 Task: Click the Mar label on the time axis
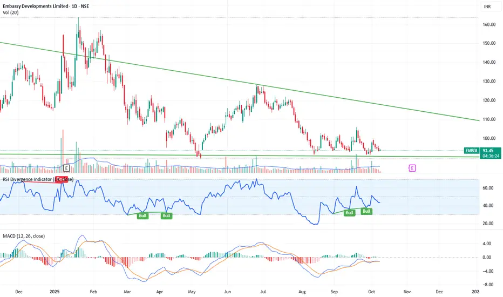pyautogui.click(x=127, y=292)
